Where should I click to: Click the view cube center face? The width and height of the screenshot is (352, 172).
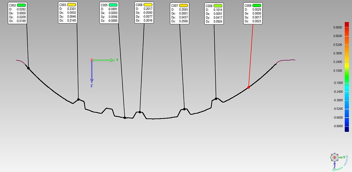pos(334,158)
